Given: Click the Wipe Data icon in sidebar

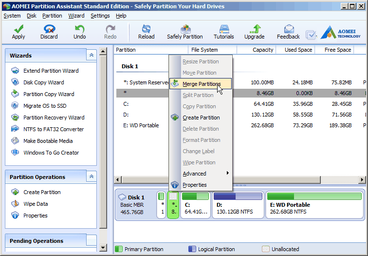Looking at the screenshot, I should pyautogui.click(x=15, y=203).
